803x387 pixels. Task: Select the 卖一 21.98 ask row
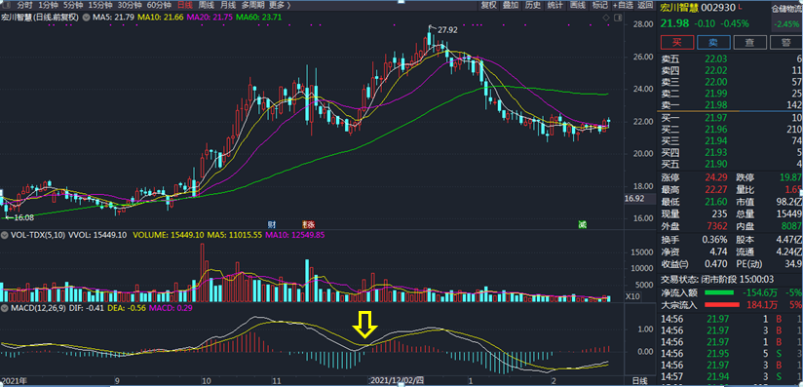tap(731, 104)
